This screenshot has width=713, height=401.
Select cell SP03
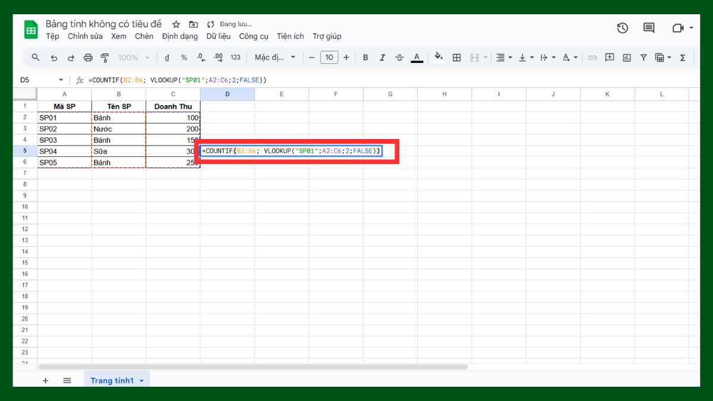tap(65, 140)
